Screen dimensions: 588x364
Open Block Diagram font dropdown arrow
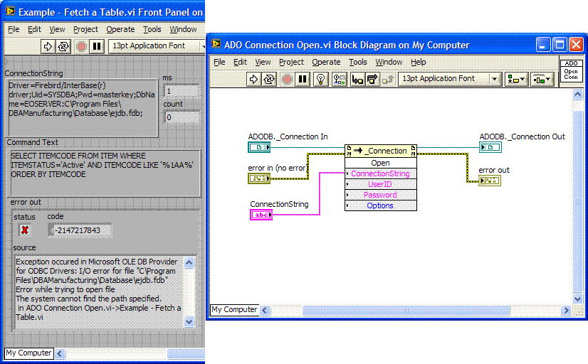coord(495,79)
